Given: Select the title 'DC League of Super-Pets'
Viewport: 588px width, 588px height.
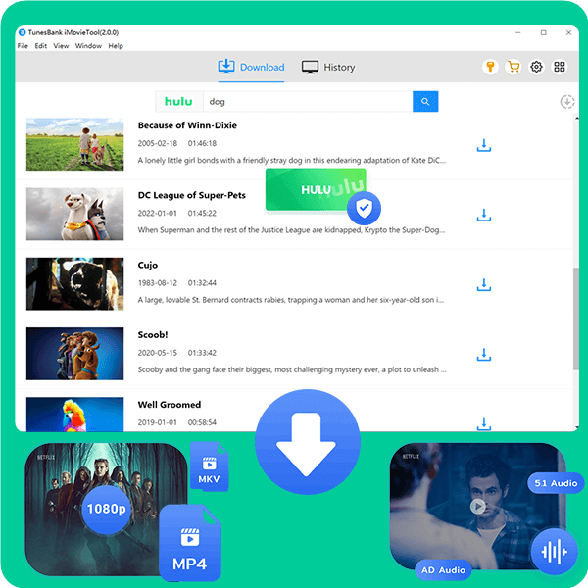Looking at the screenshot, I should [192, 195].
